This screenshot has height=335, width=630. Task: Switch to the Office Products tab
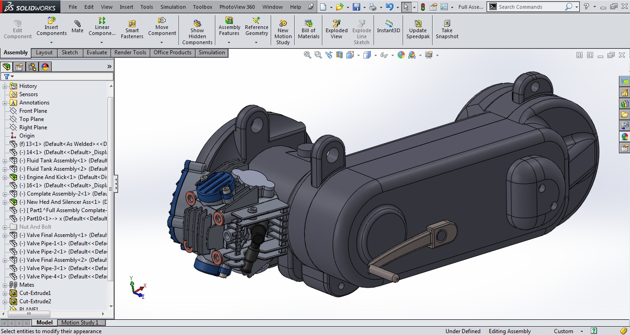(172, 52)
